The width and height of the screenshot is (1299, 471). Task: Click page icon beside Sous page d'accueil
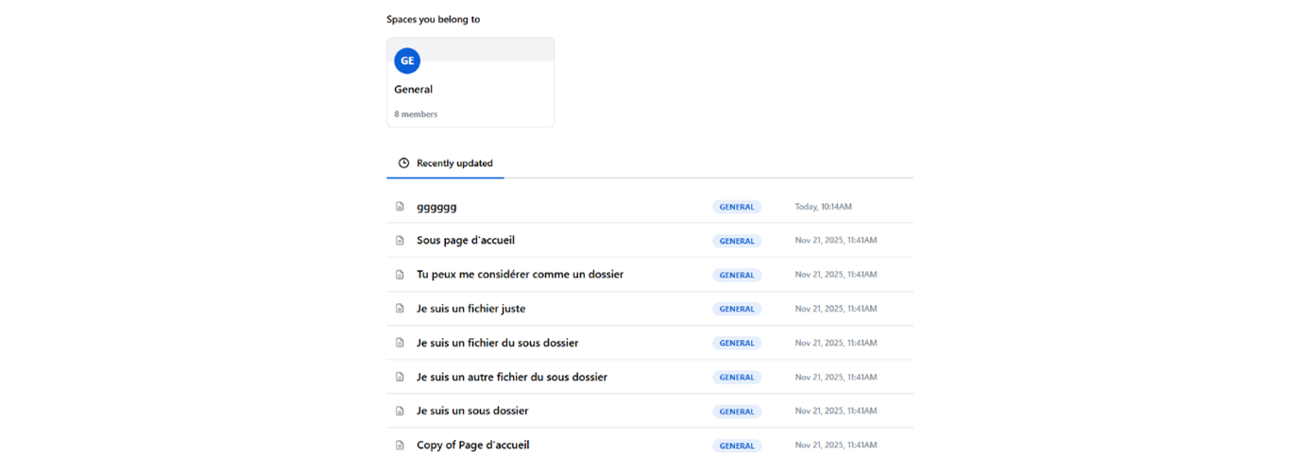pyautogui.click(x=400, y=241)
